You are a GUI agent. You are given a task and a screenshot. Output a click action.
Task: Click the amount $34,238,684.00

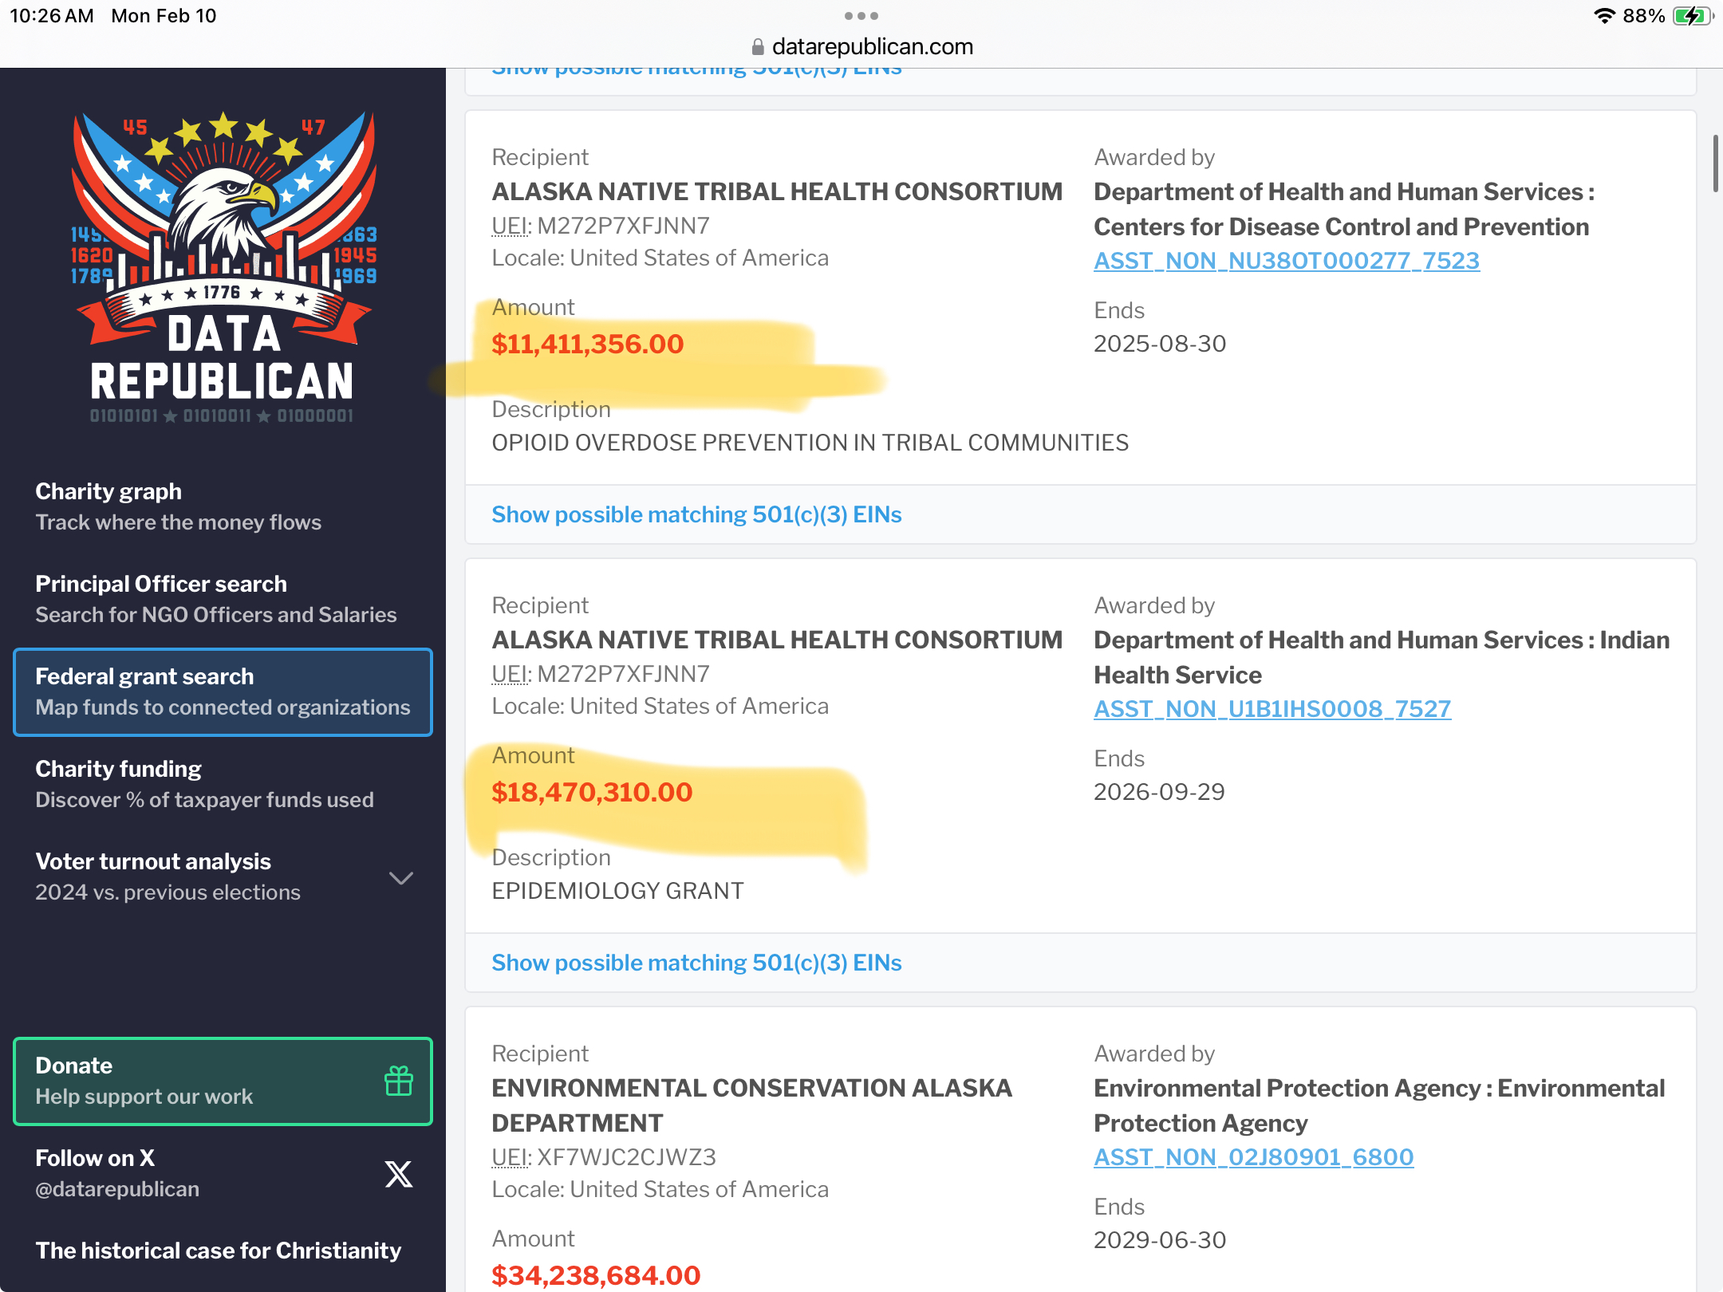[596, 1275]
